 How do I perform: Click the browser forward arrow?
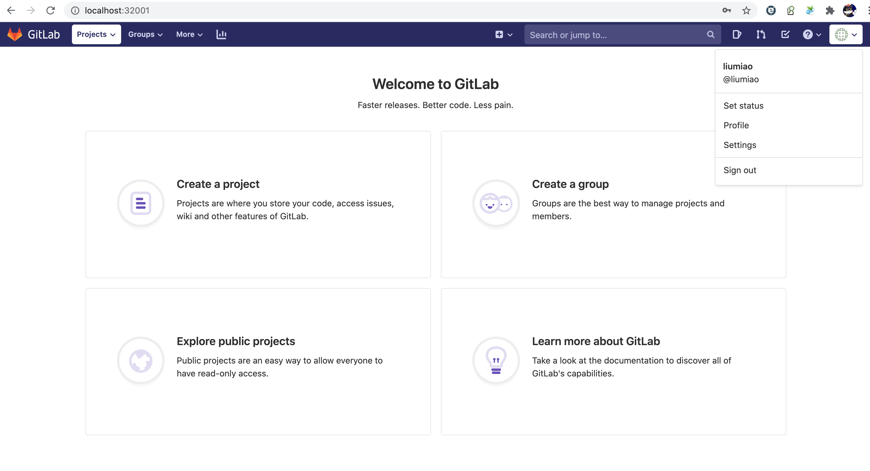click(x=31, y=10)
